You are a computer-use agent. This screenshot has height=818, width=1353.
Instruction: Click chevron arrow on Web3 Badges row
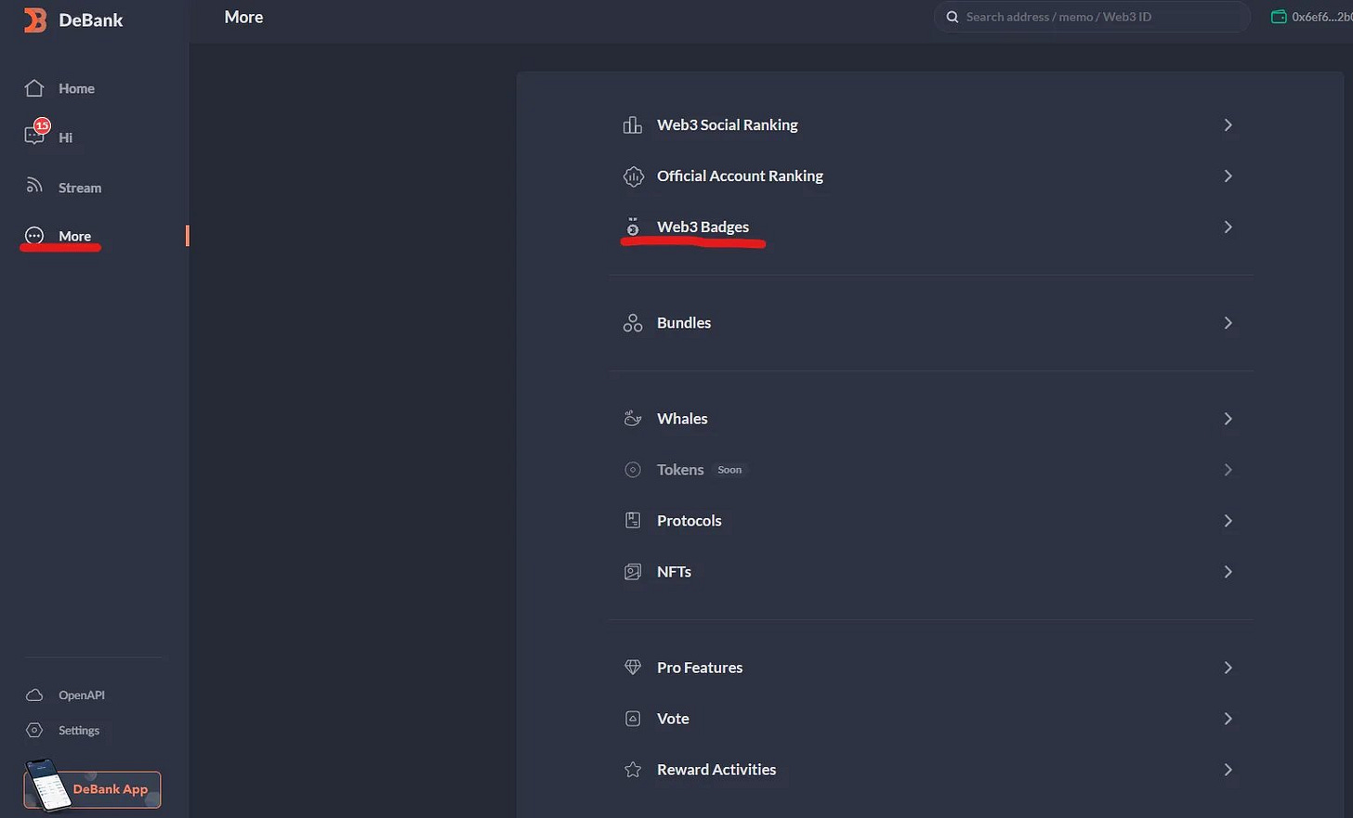point(1228,227)
